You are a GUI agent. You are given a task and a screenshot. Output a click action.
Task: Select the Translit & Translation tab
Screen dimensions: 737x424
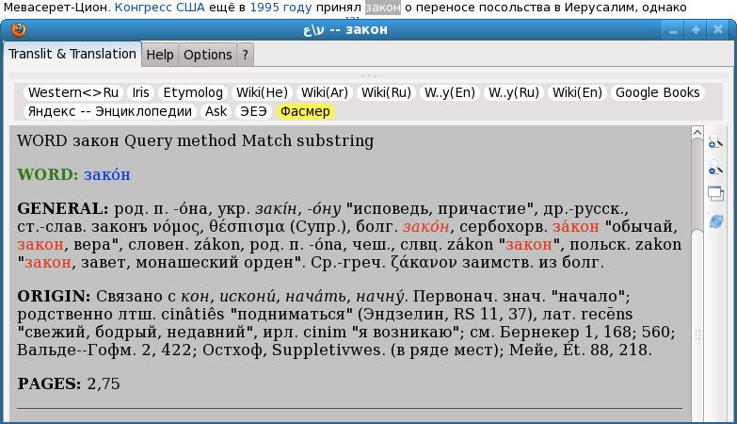[x=72, y=54]
